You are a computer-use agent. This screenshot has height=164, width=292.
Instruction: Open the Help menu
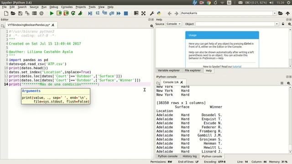tap(110, 7)
